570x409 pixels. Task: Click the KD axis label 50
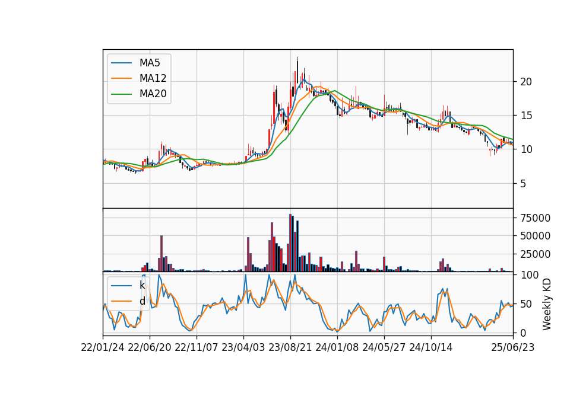[526, 303]
